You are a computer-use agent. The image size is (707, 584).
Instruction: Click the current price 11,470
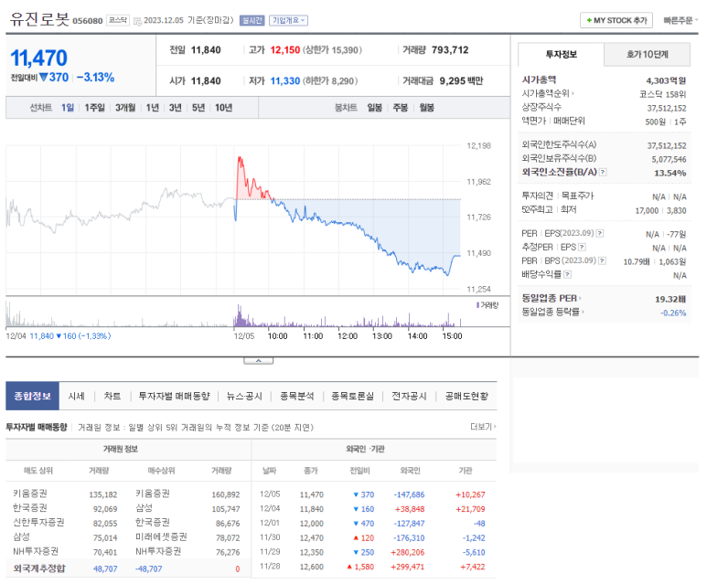pyautogui.click(x=38, y=58)
